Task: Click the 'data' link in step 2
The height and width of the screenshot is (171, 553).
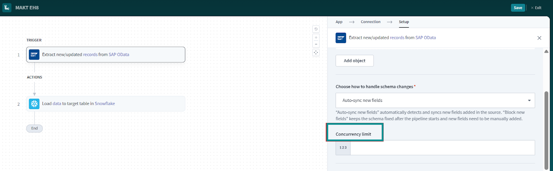Action: click(57, 104)
